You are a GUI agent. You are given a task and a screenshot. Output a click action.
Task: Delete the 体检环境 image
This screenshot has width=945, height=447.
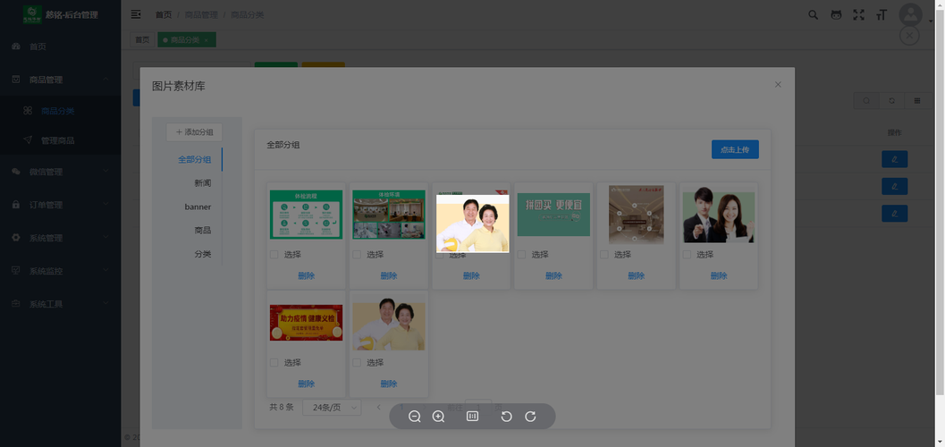(389, 276)
